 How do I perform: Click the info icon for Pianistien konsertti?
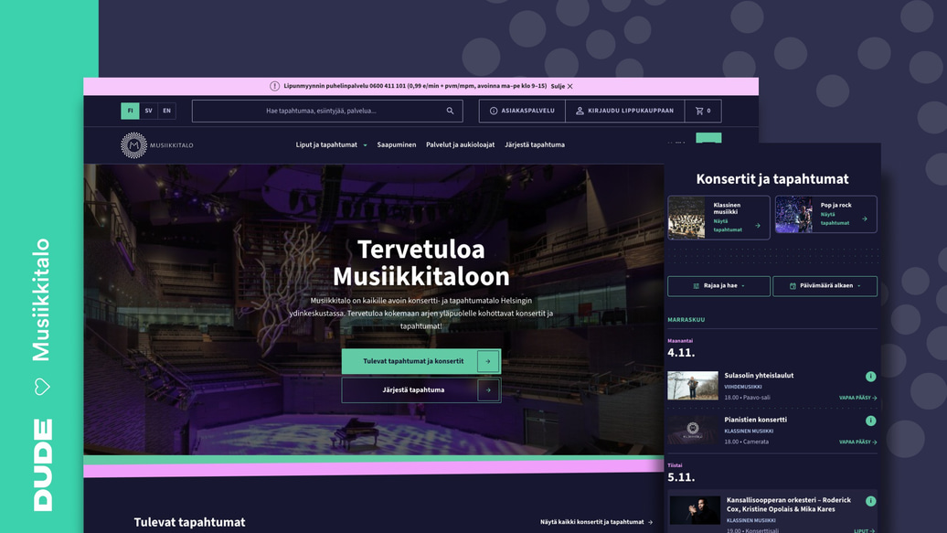870,421
